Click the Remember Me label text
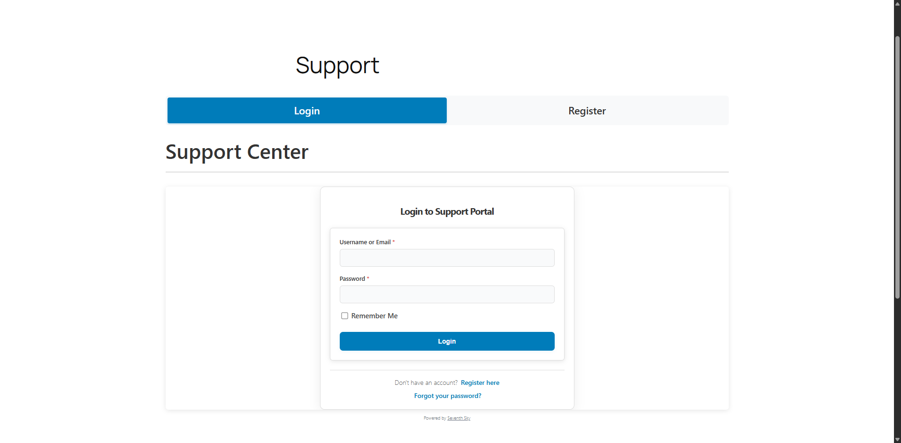This screenshot has height=443, width=901. 374,316
